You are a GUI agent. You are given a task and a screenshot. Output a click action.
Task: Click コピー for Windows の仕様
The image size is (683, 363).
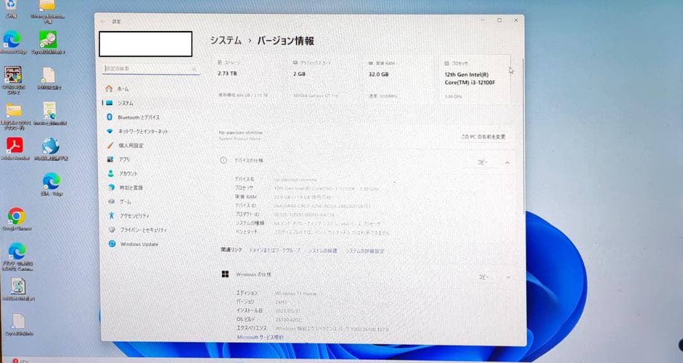point(484,277)
